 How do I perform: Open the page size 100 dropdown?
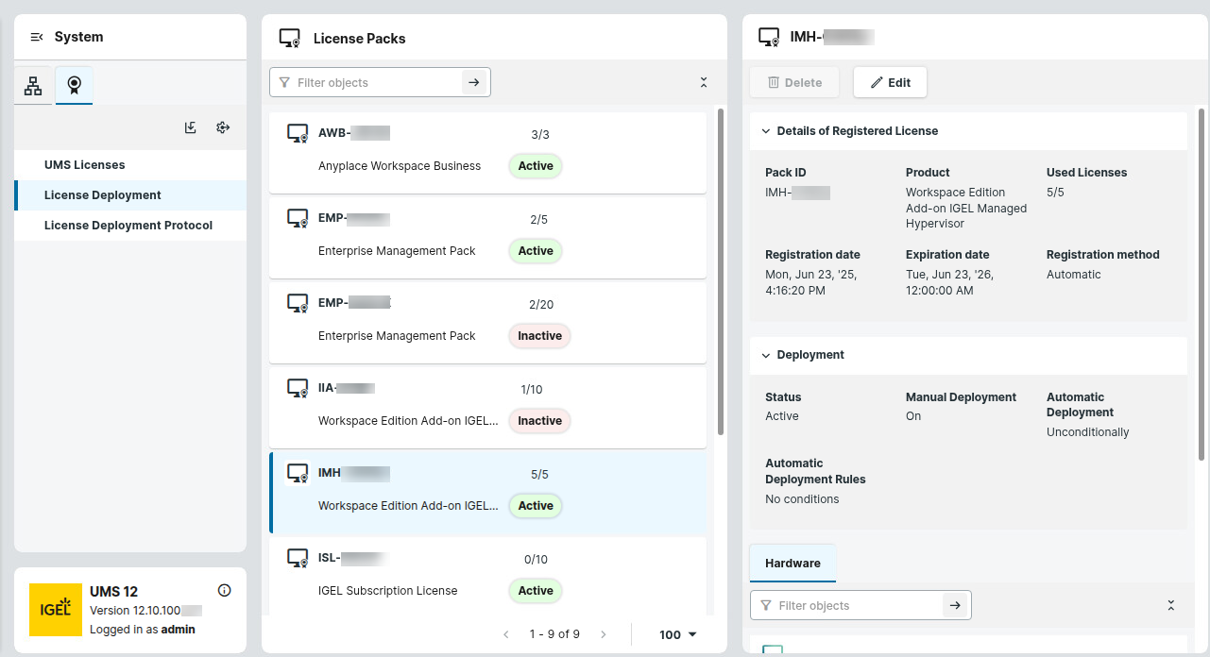click(x=678, y=634)
